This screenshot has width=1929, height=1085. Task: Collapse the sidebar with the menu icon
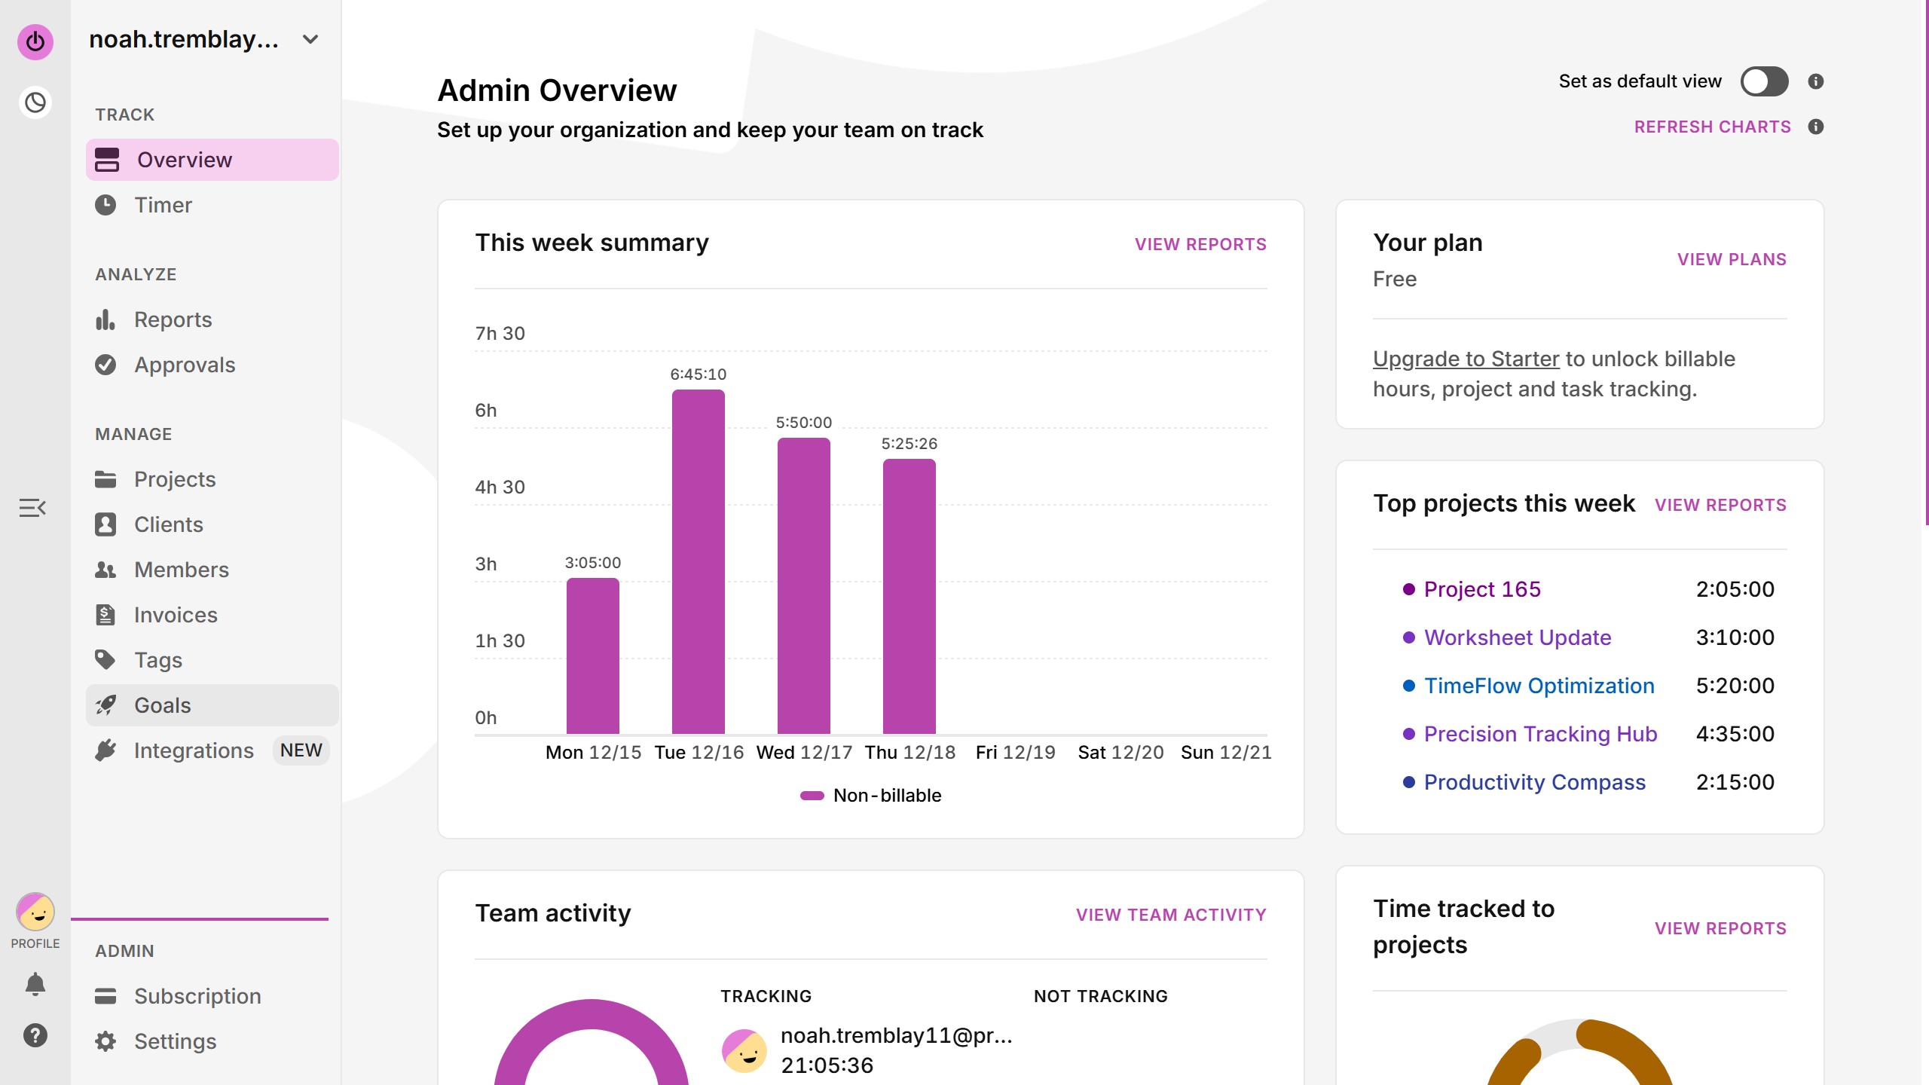tap(32, 508)
